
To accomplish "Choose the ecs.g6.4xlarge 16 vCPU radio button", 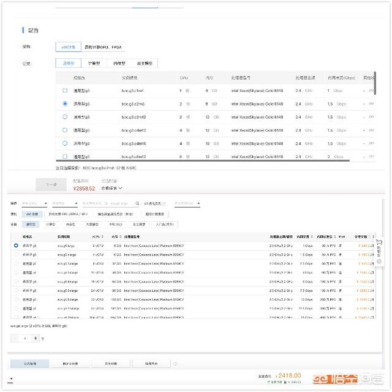I will [16, 282].
